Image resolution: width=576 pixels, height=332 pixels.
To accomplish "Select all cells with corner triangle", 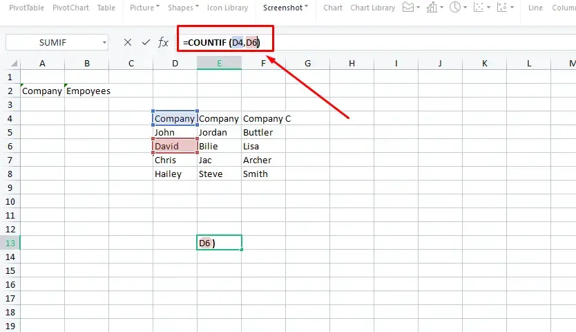I will coord(14,64).
